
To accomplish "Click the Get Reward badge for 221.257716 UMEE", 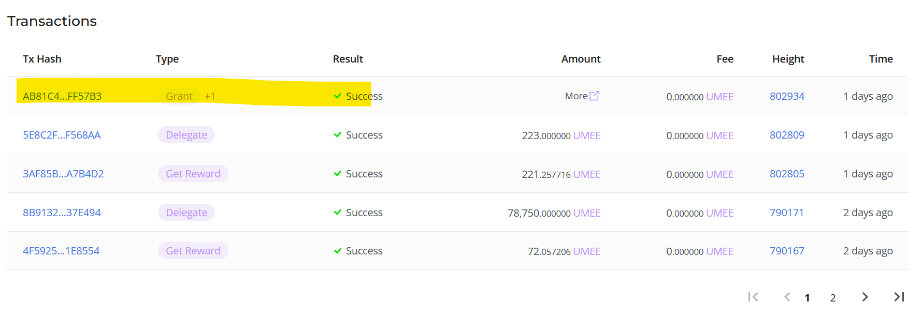I will click(193, 174).
